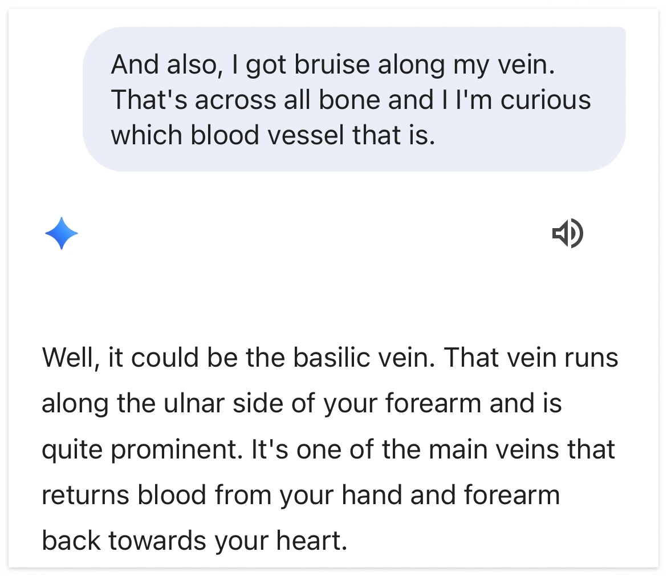The height and width of the screenshot is (576, 667).
Task: Click the Gemini sparkle icon
Action: [62, 233]
